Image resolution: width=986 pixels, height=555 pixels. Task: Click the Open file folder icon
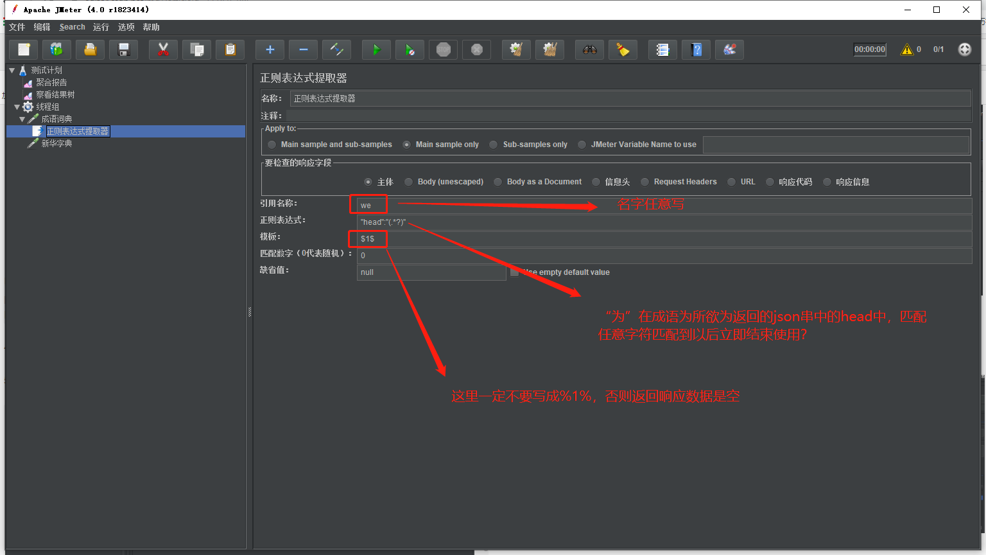91,49
